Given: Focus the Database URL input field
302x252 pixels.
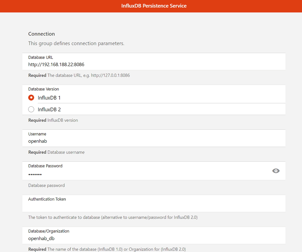Looking at the screenshot, I should click(101, 65).
